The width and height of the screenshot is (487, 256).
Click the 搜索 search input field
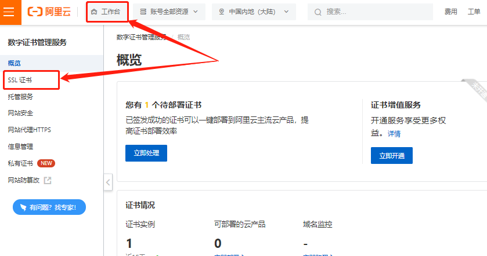click(x=370, y=12)
